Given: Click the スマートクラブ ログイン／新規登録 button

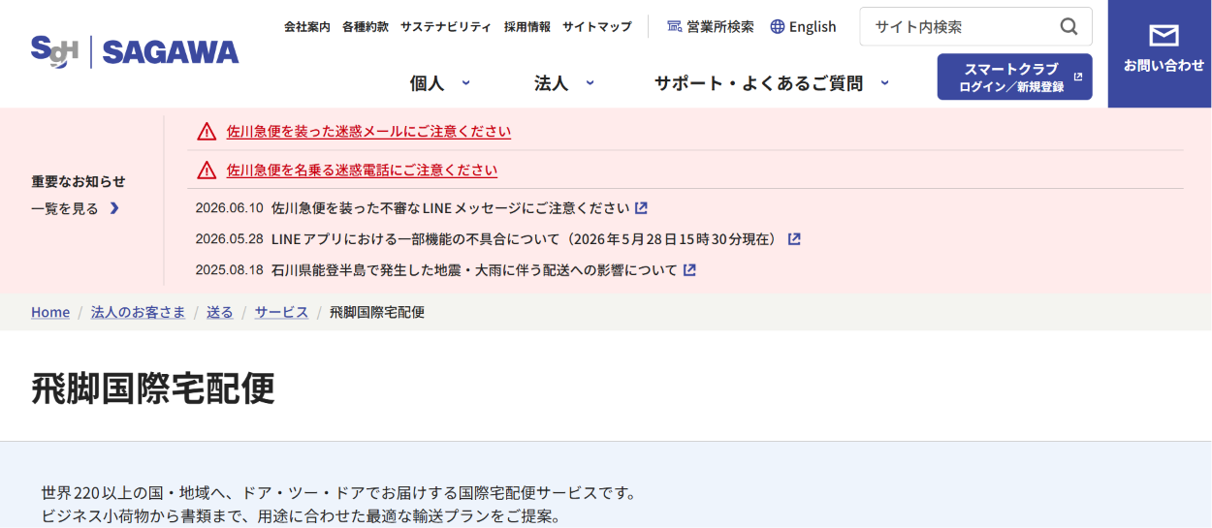Looking at the screenshot, I should click(x=1014, y=77).
